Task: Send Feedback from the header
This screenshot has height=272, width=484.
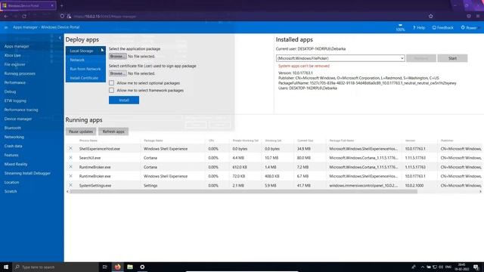Action: click(443, 28)
